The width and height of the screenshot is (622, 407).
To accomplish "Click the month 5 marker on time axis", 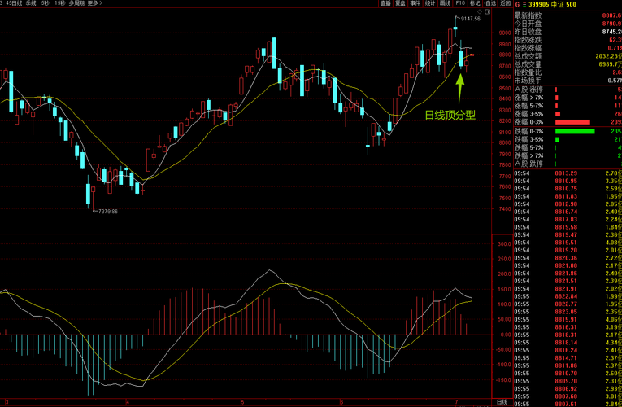I will coord(242,402).
